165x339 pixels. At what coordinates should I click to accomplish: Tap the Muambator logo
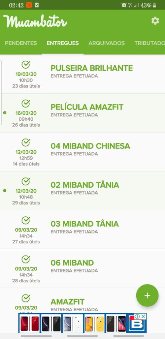click(x=35, y=21)
